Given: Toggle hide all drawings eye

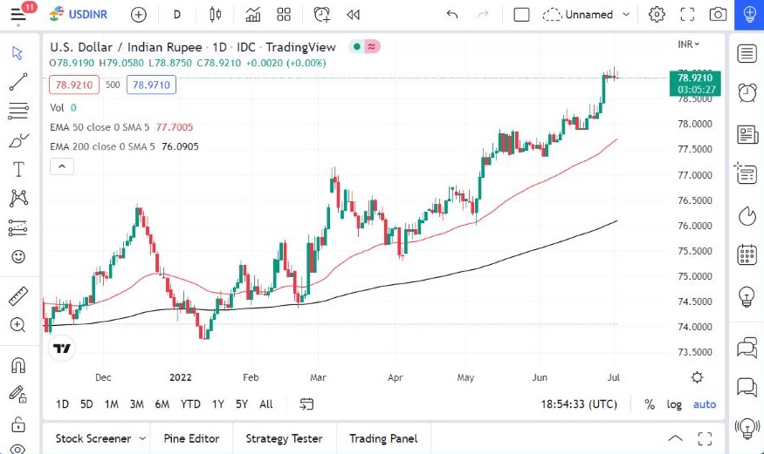Looking at the screenshot, I should 18,448.
